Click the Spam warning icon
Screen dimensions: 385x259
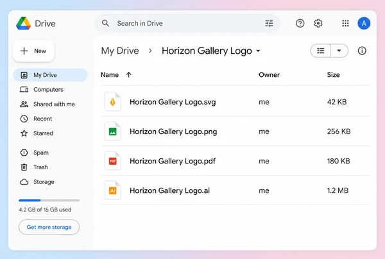(24, 153)
